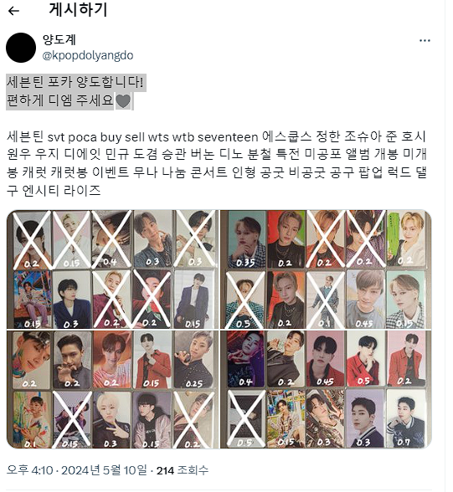
Task: Open the top-right photocard binder image
Action: 326,269
